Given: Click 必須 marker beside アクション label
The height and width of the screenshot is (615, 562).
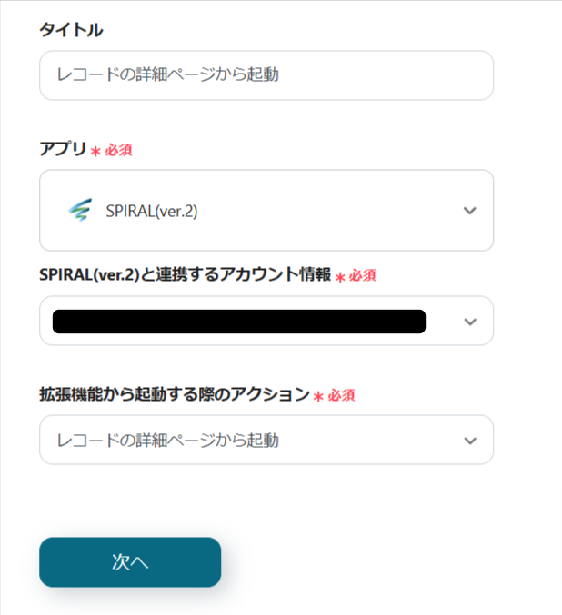Looking at the screenshot, I should [340, 395].
